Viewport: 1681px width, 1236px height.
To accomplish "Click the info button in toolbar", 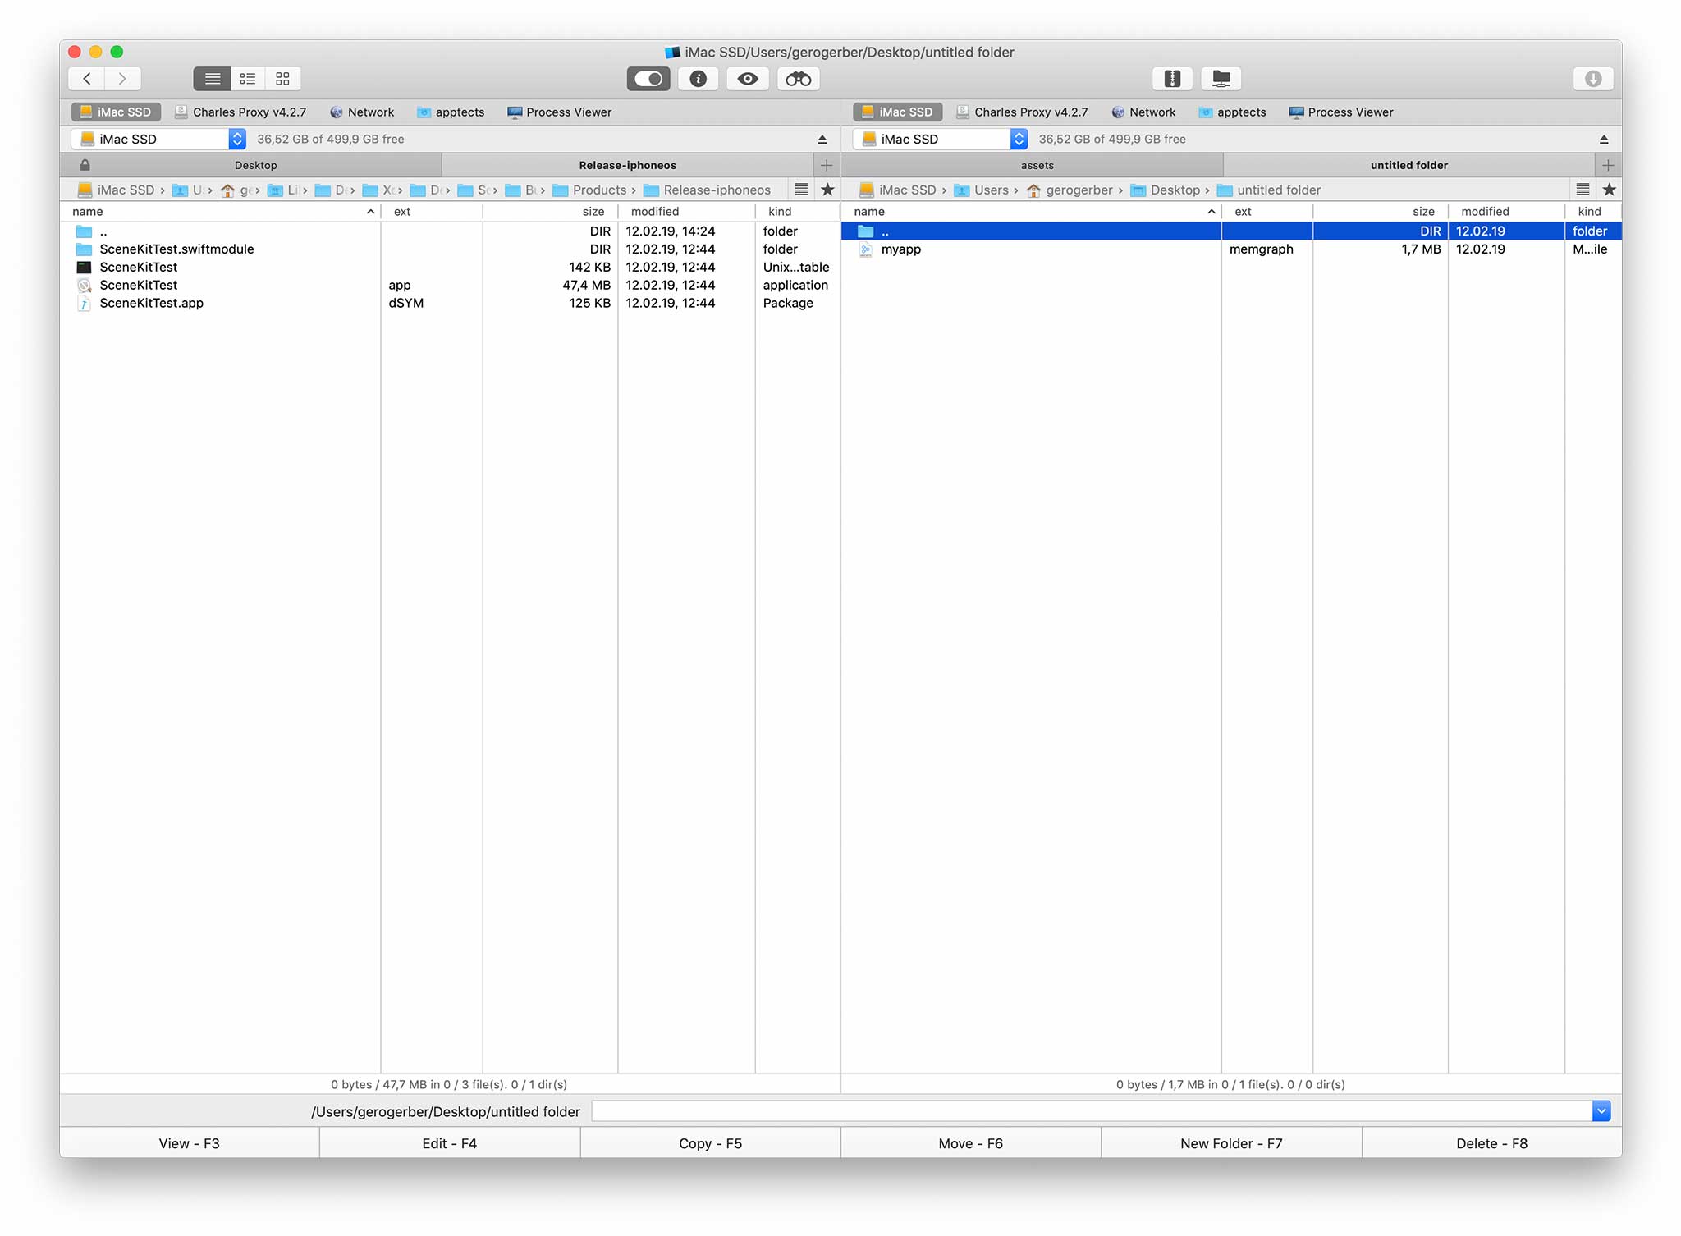I will coord(698,79).
